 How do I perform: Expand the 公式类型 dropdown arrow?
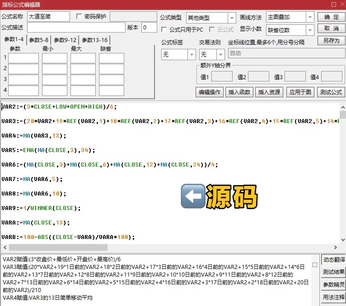(232, 18)
